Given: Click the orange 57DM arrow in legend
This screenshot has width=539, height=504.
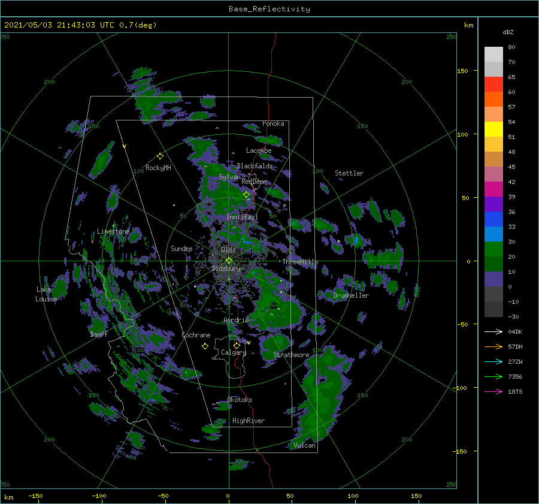Looking at the screenshot, I should coord(493,347).
